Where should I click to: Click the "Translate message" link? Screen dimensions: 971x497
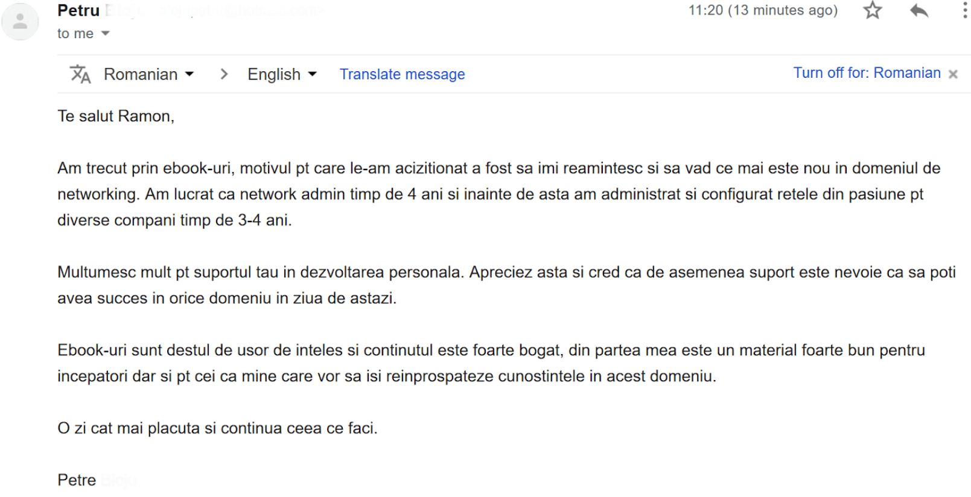[x=402, y=74]
